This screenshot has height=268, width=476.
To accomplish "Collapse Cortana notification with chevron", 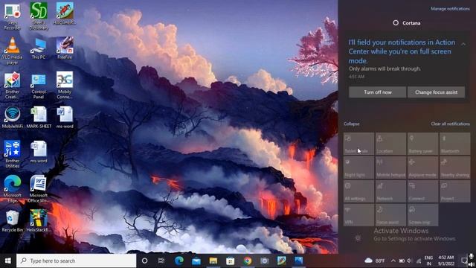I will click(463, 44).
